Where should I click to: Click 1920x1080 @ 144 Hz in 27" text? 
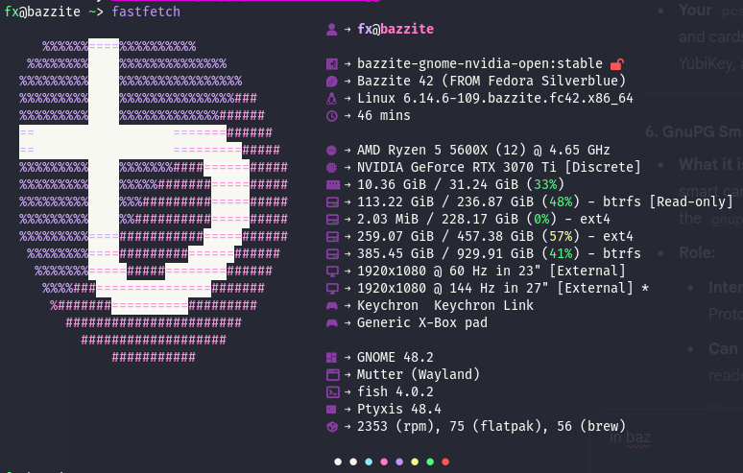click(x=452, y=289)
